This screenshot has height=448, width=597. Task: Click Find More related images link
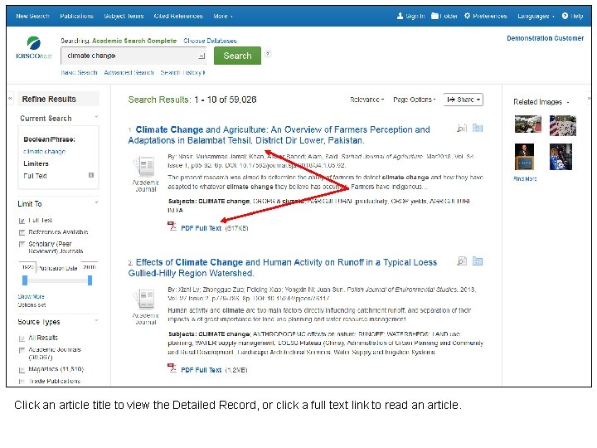coord(525,178)
